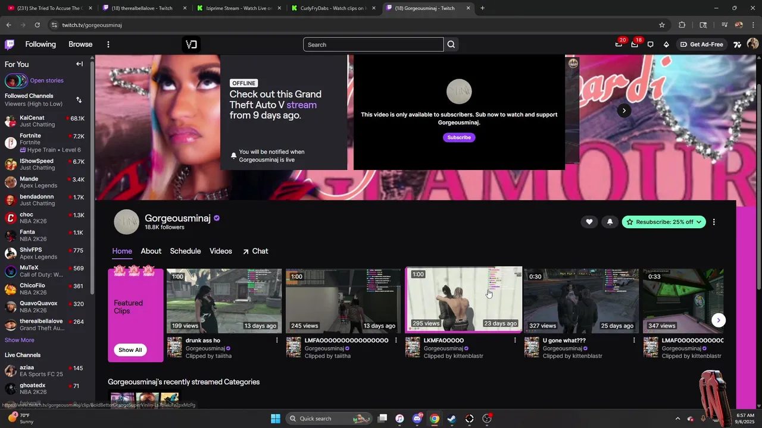
Task: Open the Twitch home logo
Action: (10, 45)
